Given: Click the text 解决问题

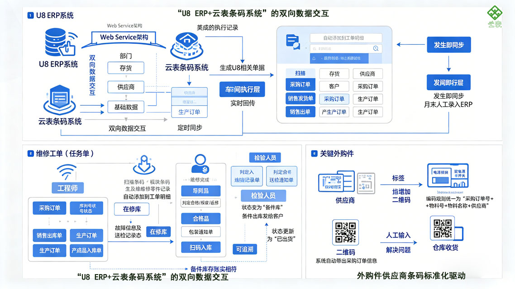Looking at the screenshot, I should pos(398,250).
